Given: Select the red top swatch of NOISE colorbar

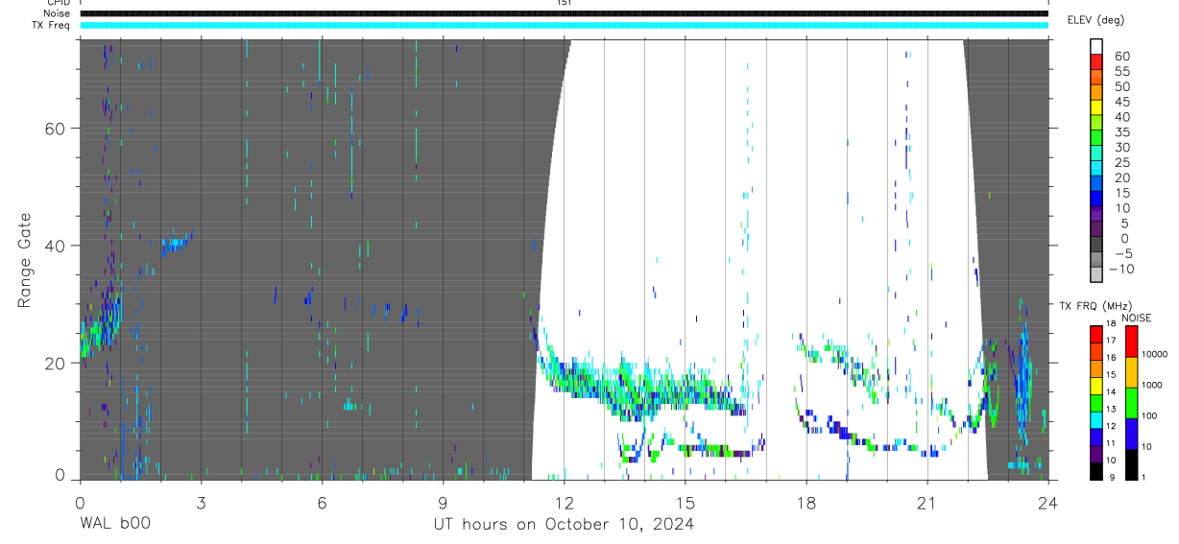Looking at the screenshot, I should pos(1131,341).
